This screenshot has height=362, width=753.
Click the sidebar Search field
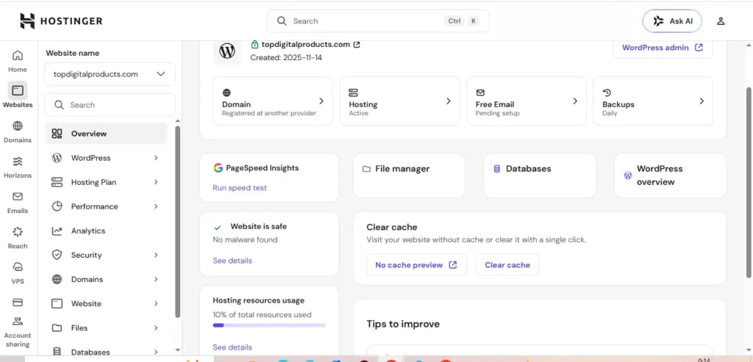[110, 105]
